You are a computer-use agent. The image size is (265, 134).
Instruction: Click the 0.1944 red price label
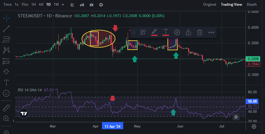[x=253, y=64]
